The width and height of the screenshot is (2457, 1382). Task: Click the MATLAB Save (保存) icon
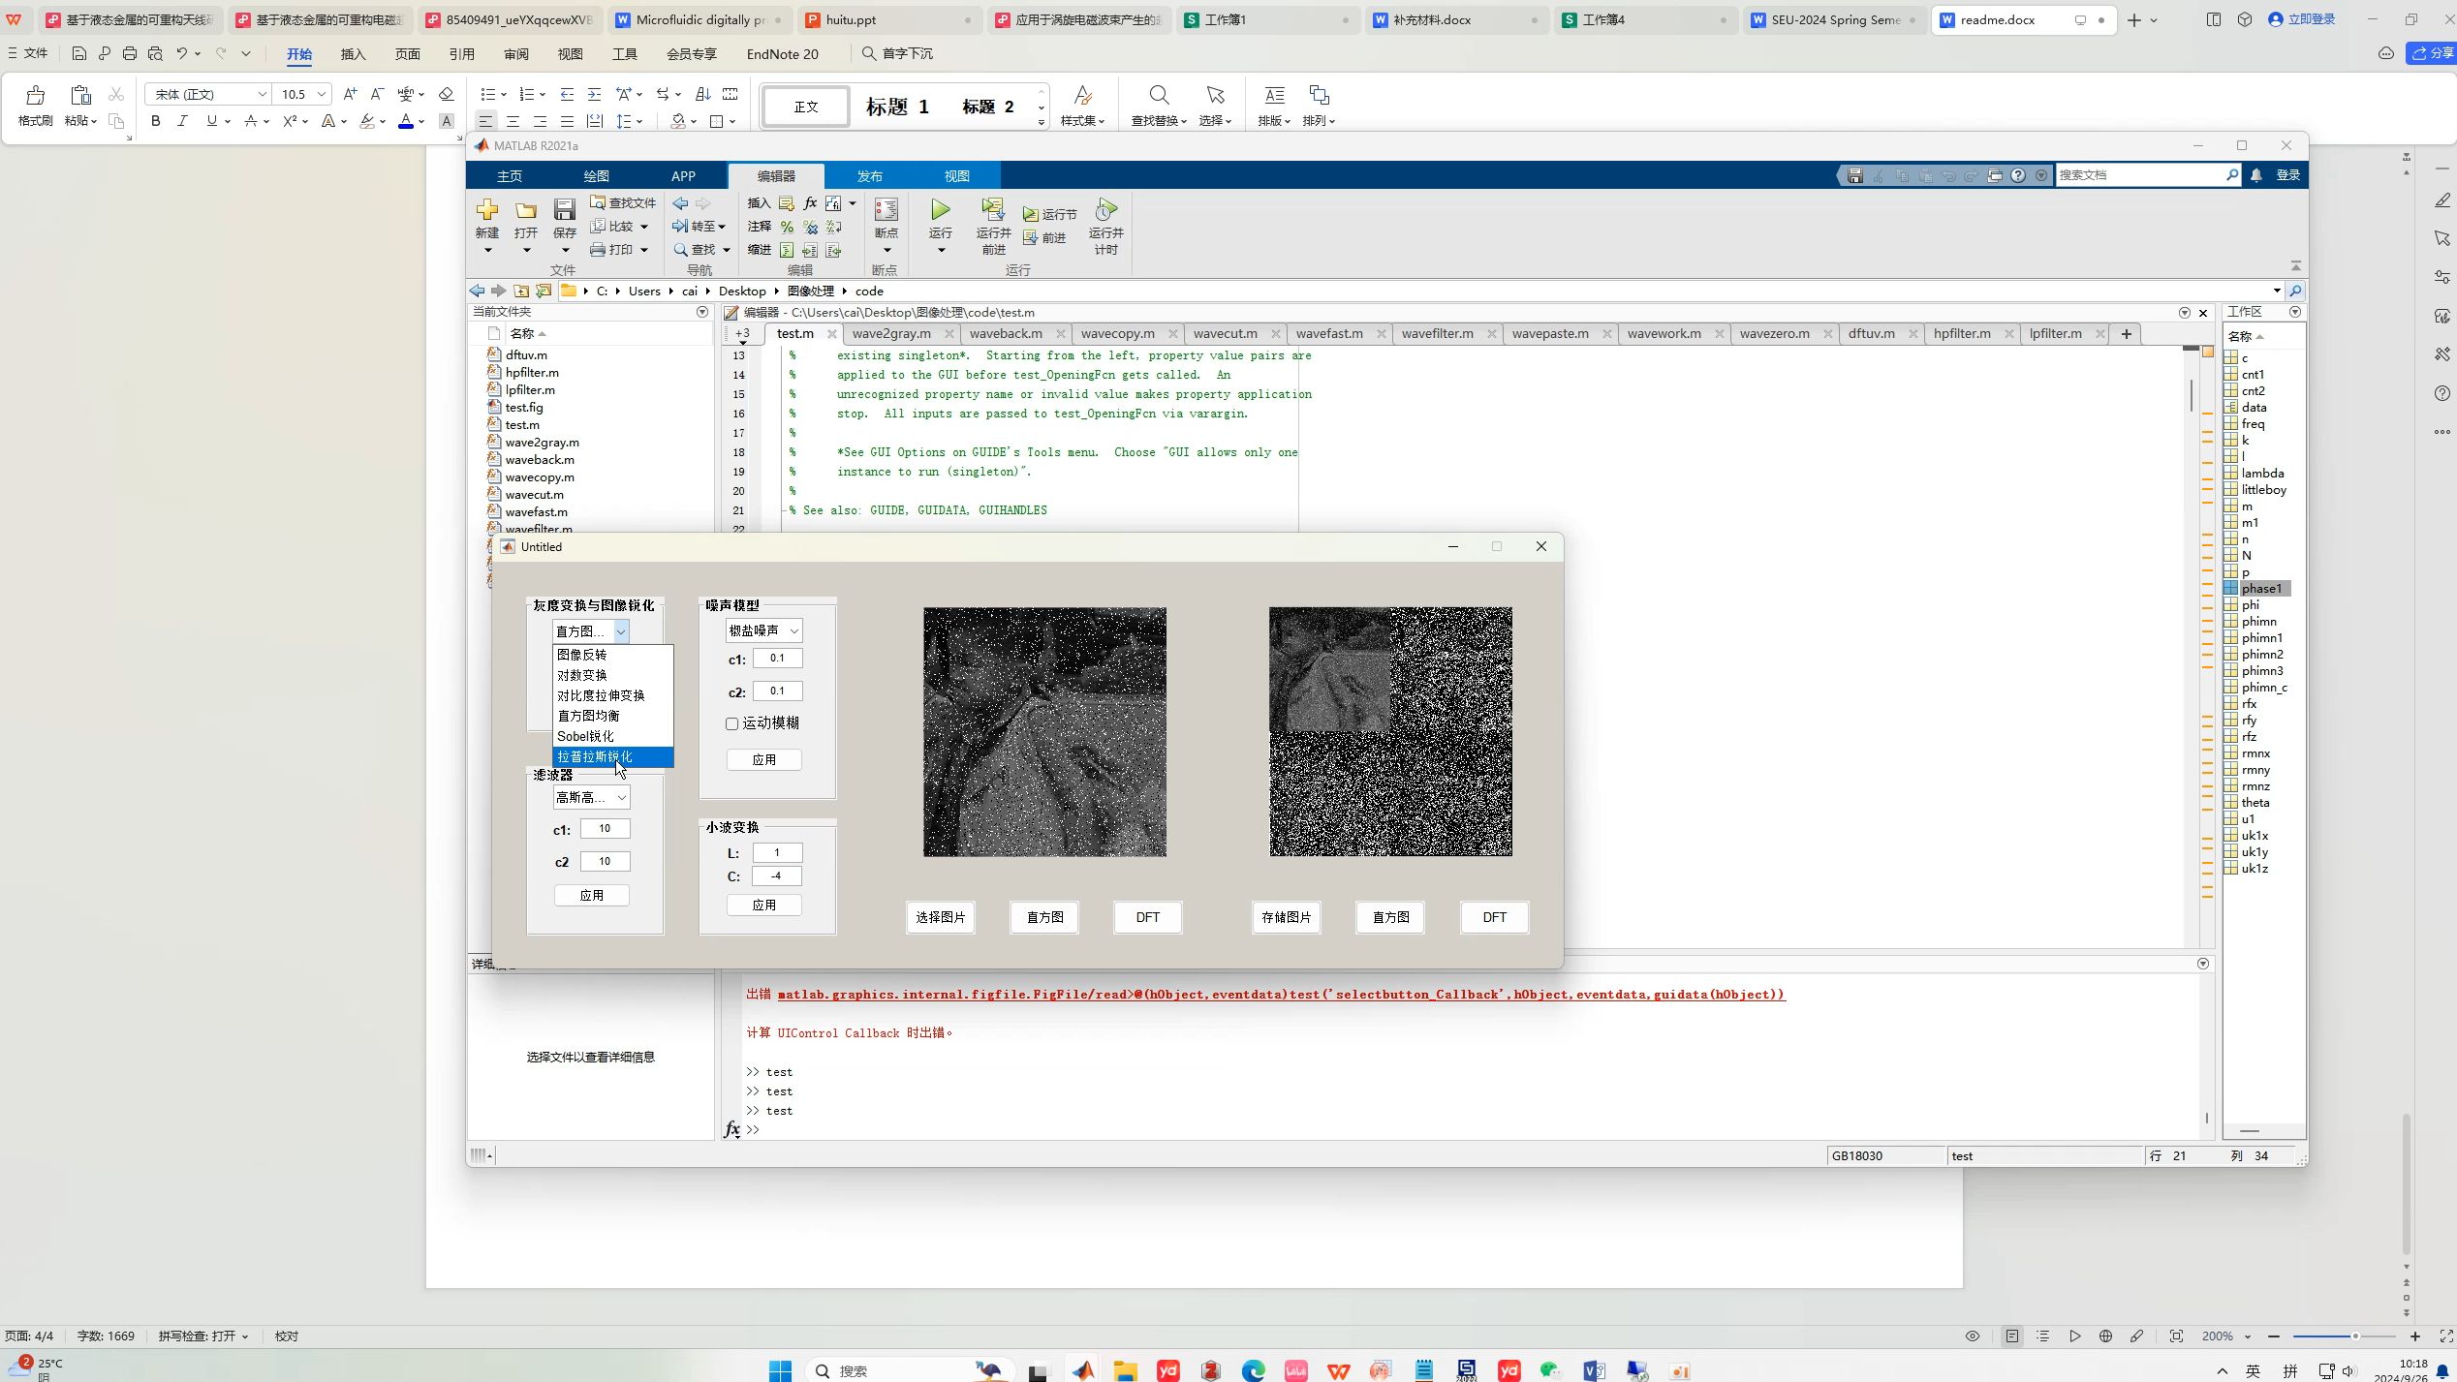coord(564,210)
